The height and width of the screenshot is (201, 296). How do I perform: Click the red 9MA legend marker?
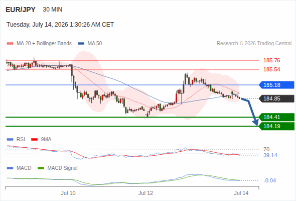[x=34, y=140]
